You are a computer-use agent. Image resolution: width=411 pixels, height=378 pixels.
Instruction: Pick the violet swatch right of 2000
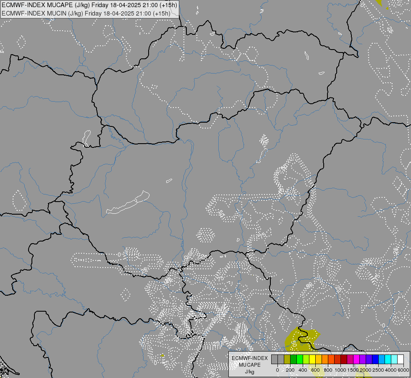pyautogui.click(x=369, y=359)
